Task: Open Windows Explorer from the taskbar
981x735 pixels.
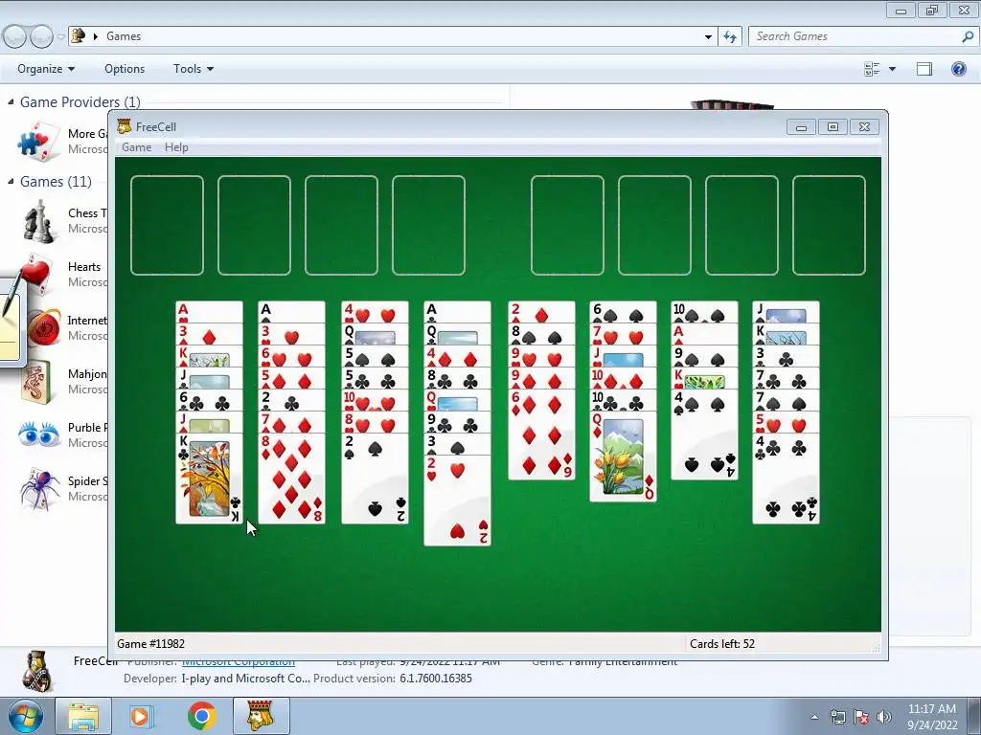Action: point(83,716)
